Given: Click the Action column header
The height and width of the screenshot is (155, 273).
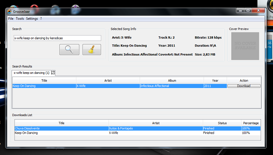Looking at the screenshot, I should click(244, 81).
